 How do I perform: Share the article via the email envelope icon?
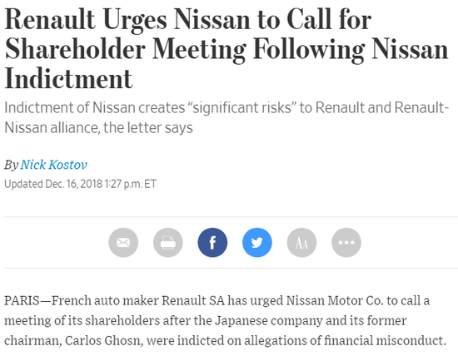coord(123,243)
